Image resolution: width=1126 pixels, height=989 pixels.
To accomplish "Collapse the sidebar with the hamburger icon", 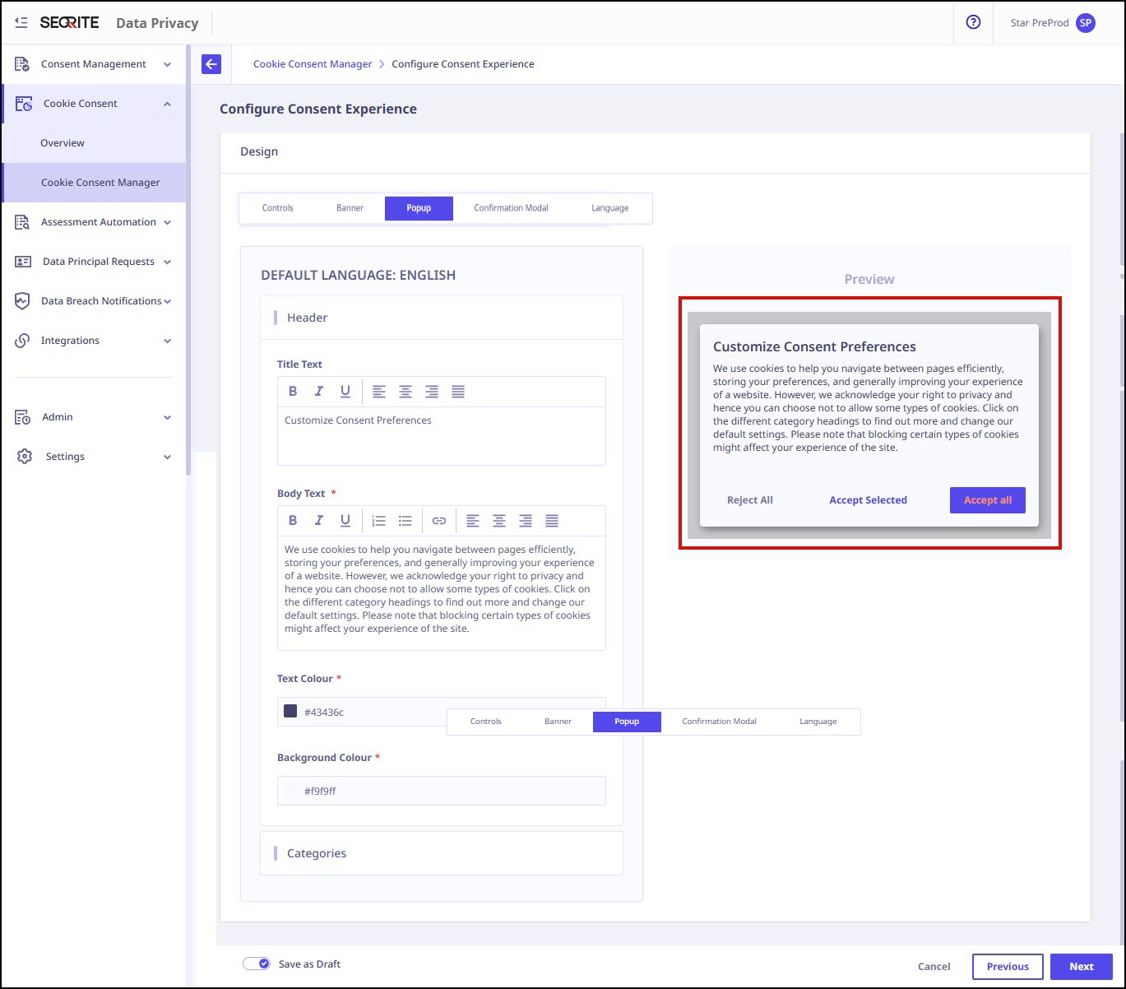I will point(21,23).
